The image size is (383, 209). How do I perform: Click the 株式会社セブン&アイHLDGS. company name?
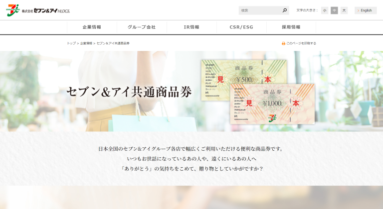coord(46,11)
